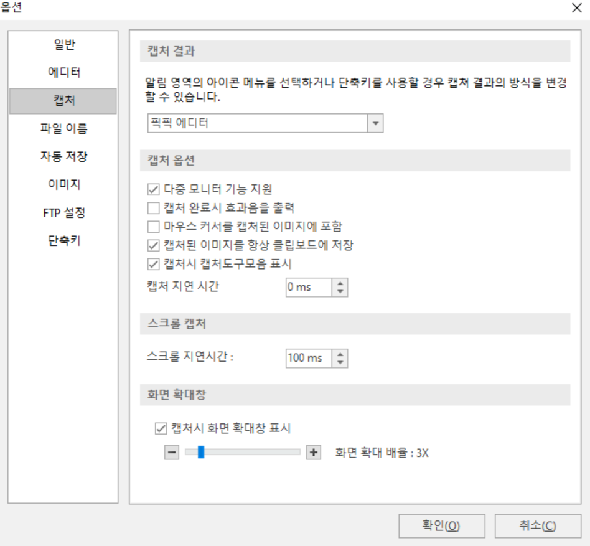Switch to the 에디터 section
This screenshot has width=590, height=546.
coord(63,72)
